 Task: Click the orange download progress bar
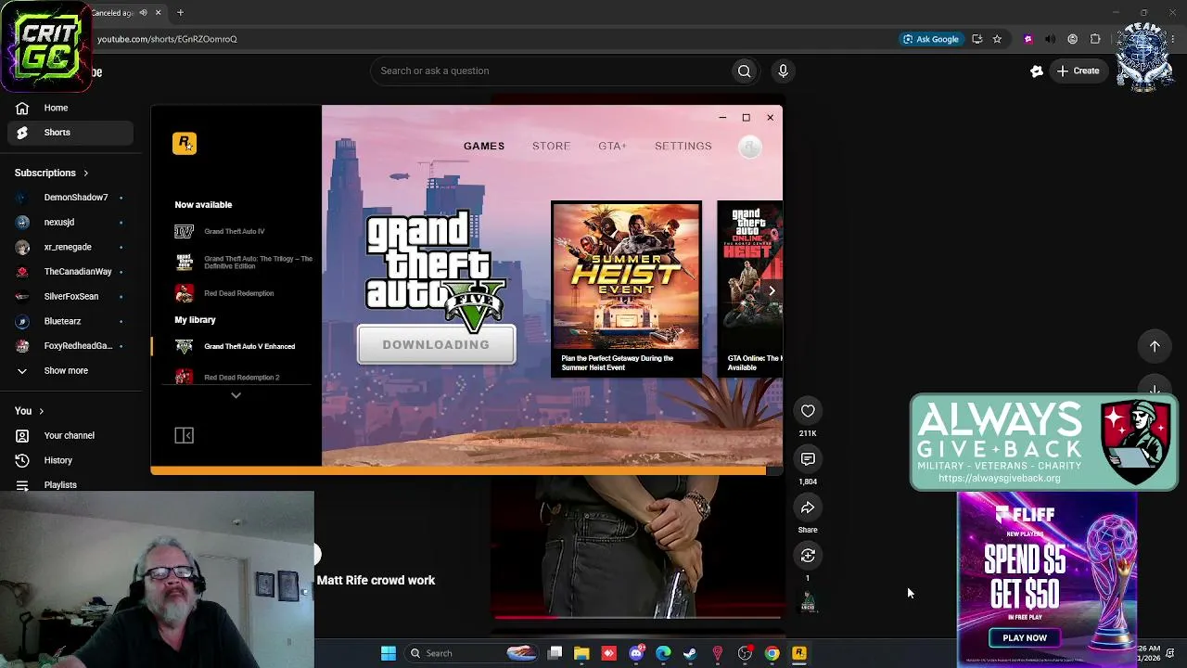click(459, 471)
